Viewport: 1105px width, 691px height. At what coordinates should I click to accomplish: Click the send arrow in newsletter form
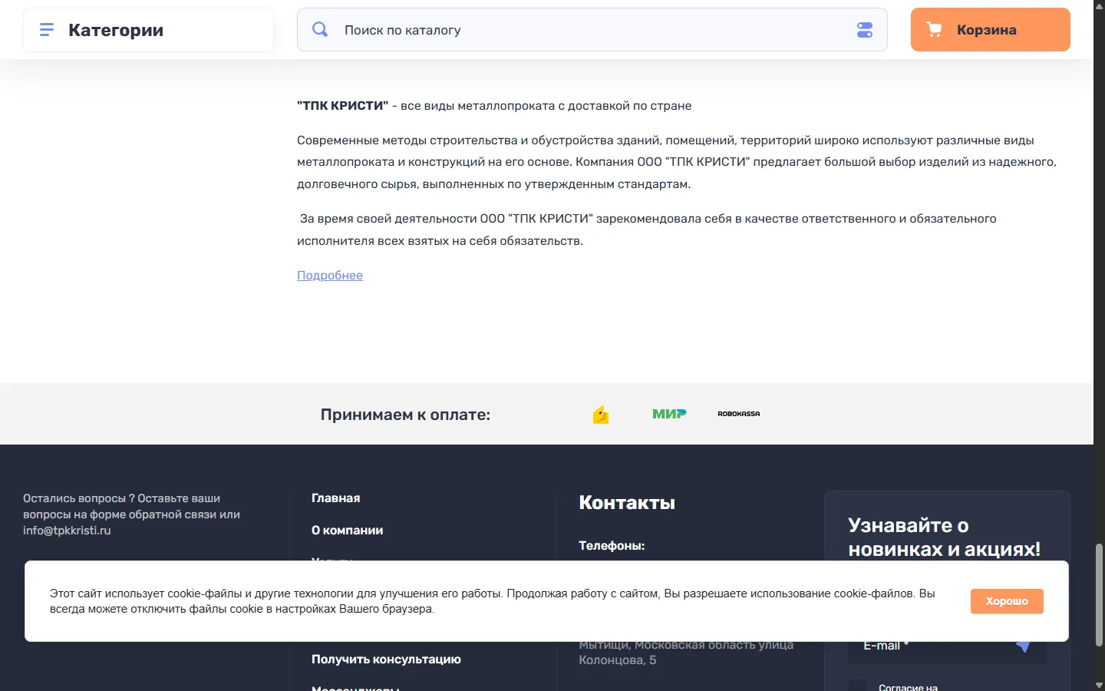(x=1023, y=646)
